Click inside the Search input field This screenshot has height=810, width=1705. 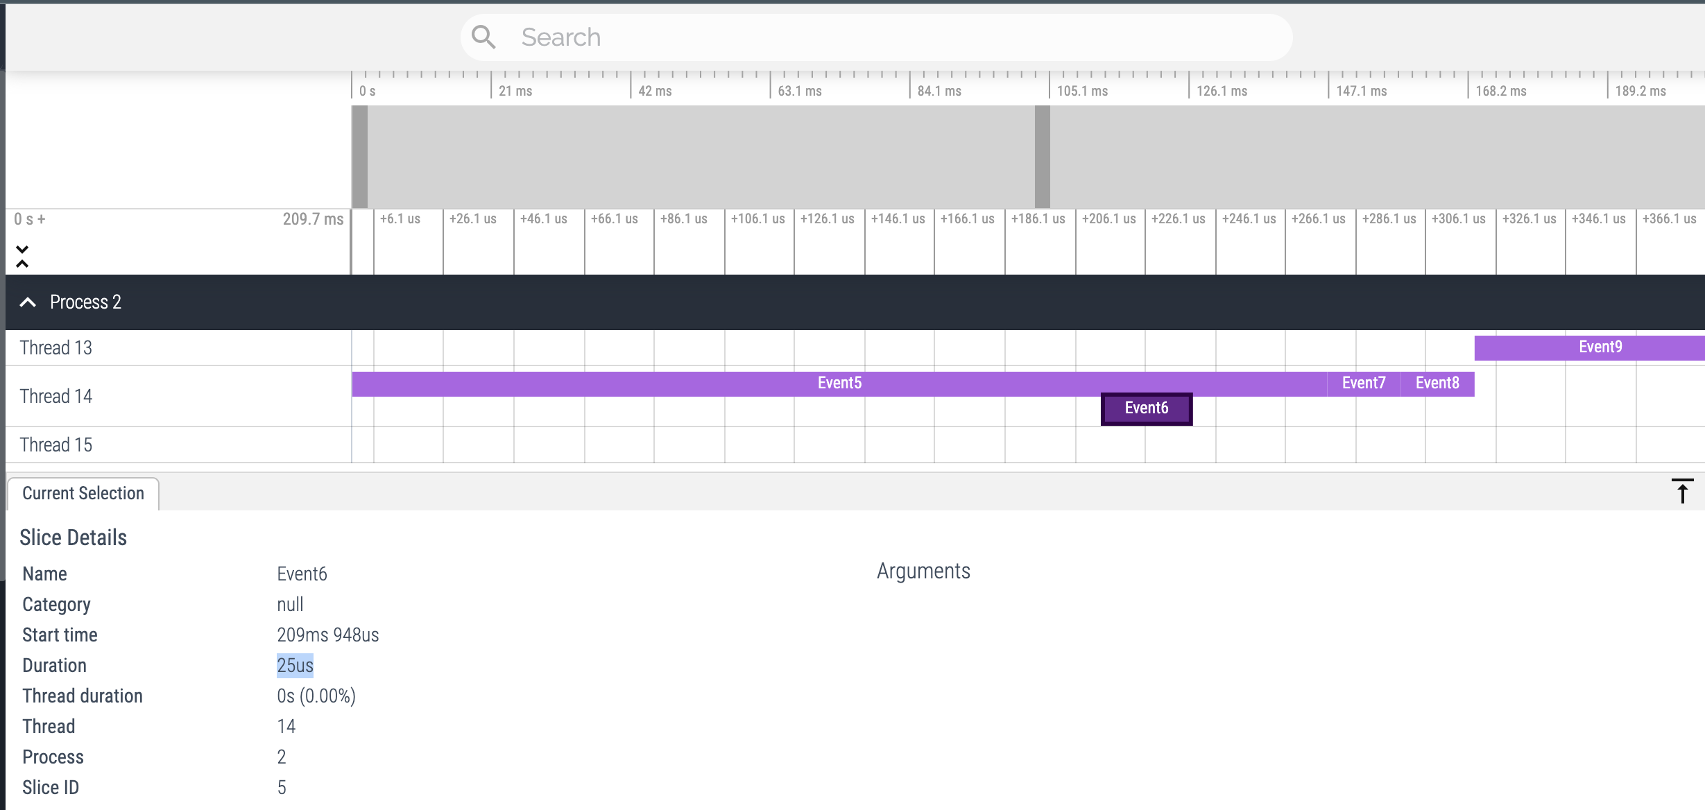click(x=832, y=36)
